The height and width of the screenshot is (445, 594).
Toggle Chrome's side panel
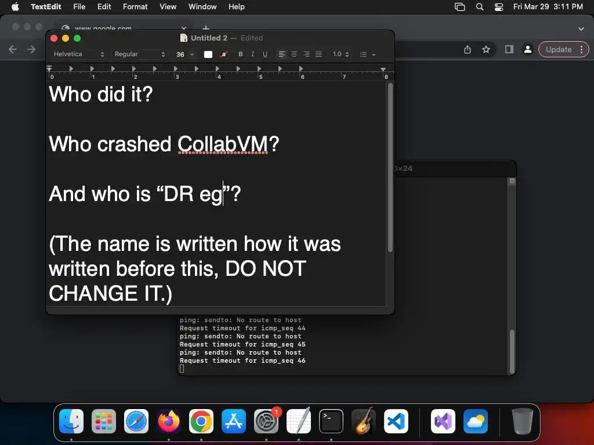[509, 49]
